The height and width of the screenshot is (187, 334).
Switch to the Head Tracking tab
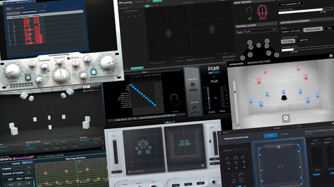tap(21, 2)
